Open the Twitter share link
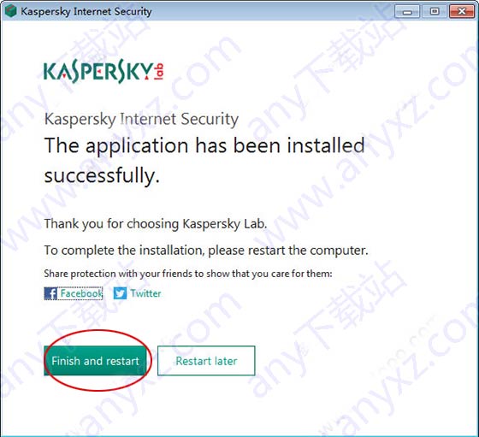This screenshot has width=479, height=437. (145, 293)
